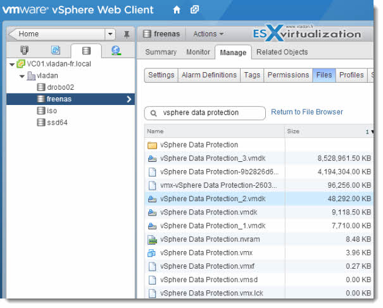The width and height of the screenshot is (383, 308).
Task: Switch to Alarm Definitions sub-tab
Action: pos(209,75)
